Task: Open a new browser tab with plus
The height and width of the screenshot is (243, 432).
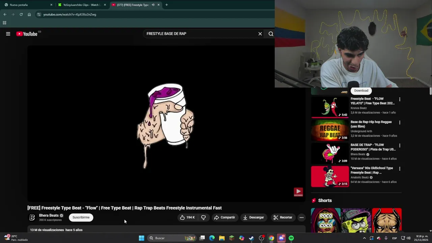Action: (166, 5)
